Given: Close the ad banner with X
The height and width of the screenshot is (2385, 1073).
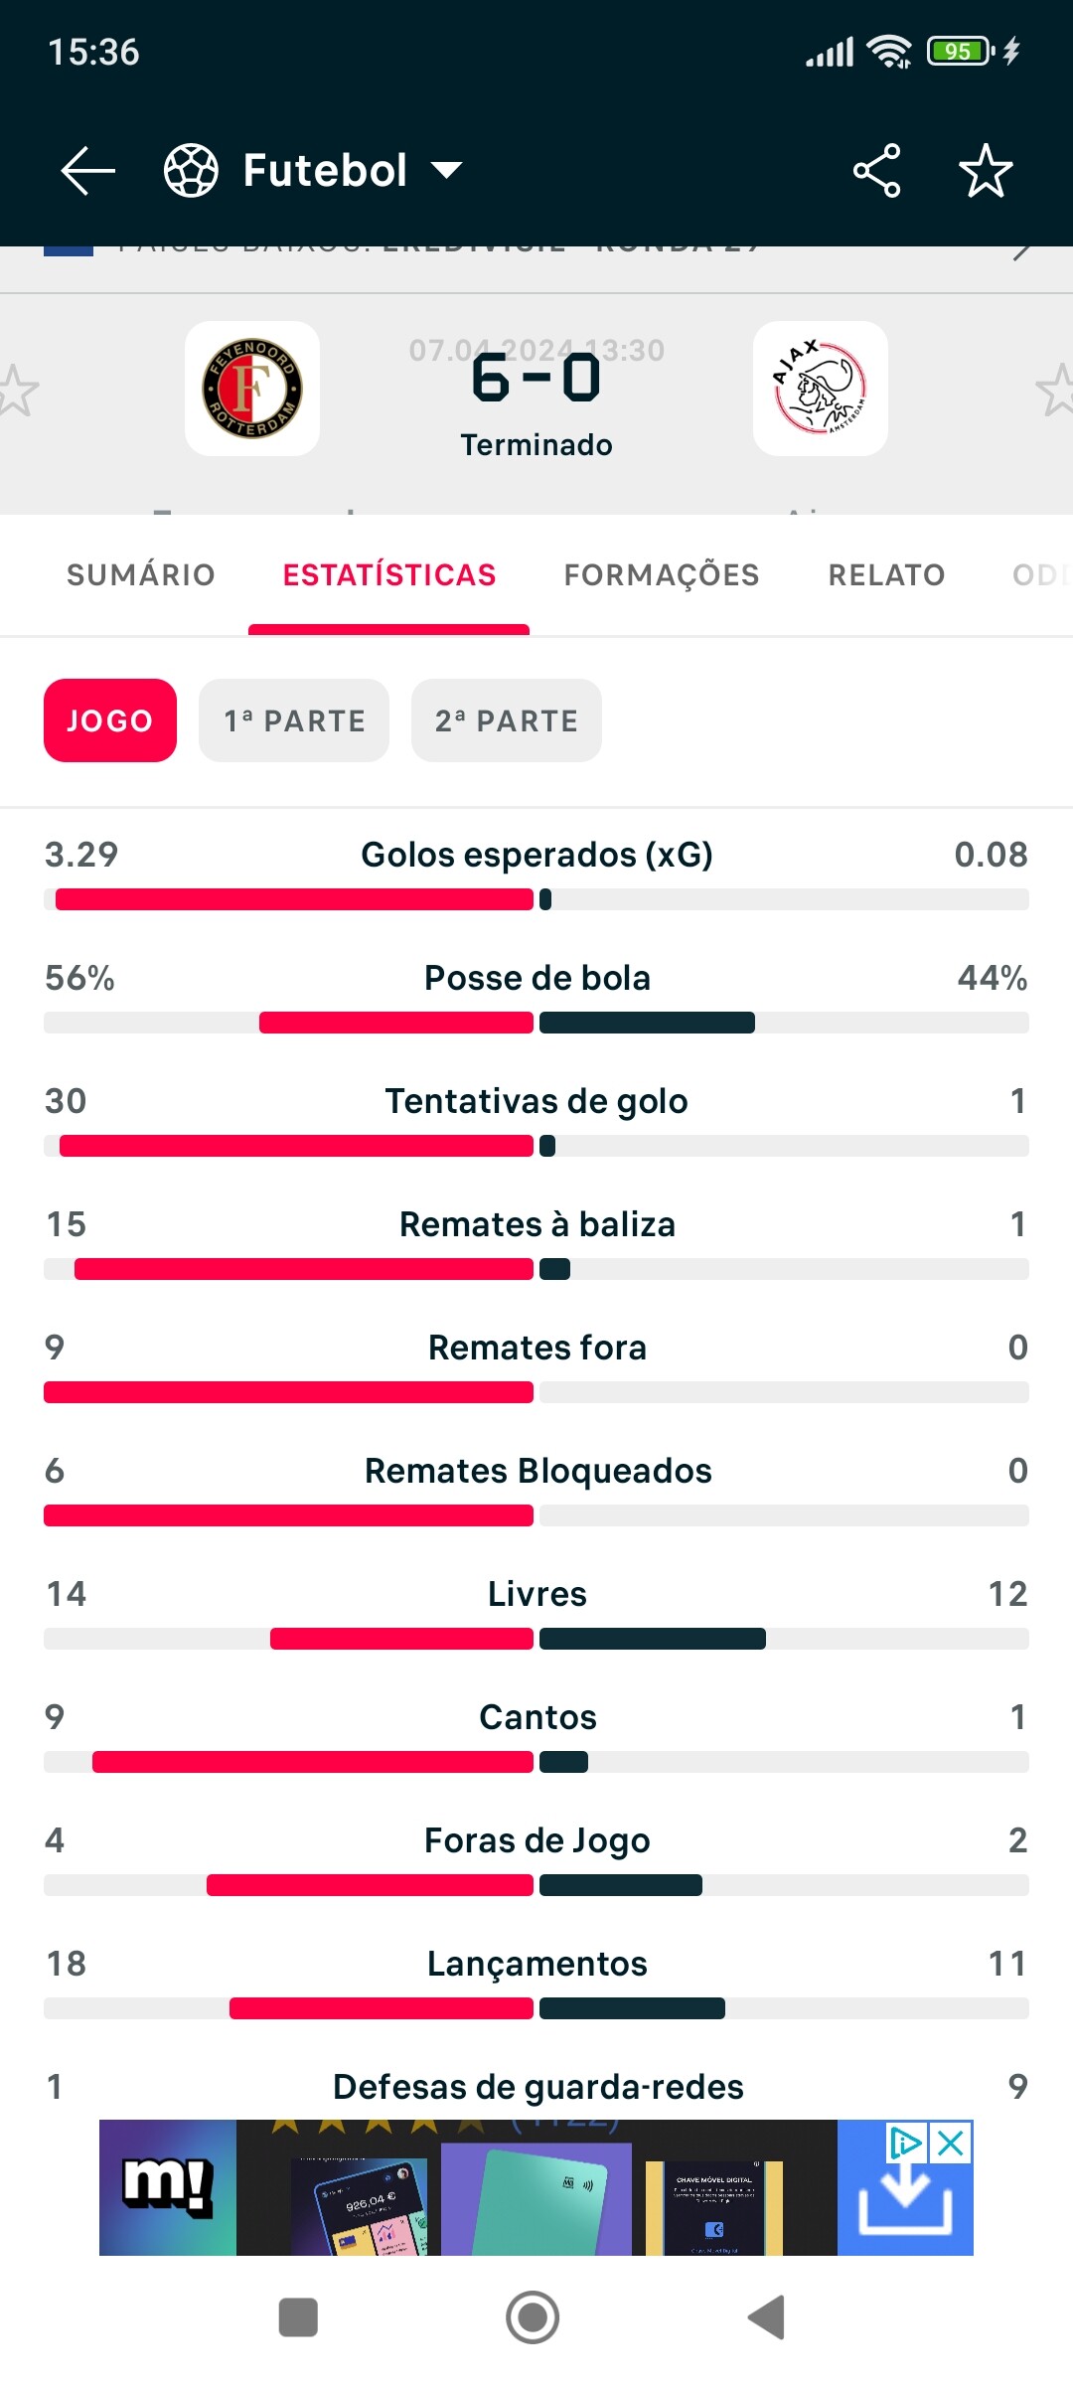Looking at the screenshot, I should tap(951, 2144).
